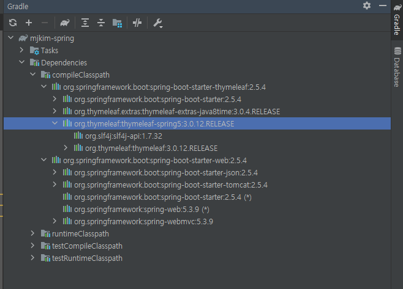The width and height of the screenshot is (403, 289).
Task: Select spring-boot-starter:2.5.4 (*) row
Action: [197, 197]
